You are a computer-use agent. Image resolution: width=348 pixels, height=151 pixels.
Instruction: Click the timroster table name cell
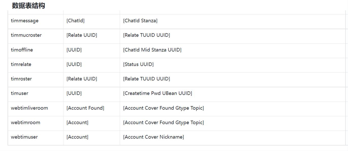[21, 79]
